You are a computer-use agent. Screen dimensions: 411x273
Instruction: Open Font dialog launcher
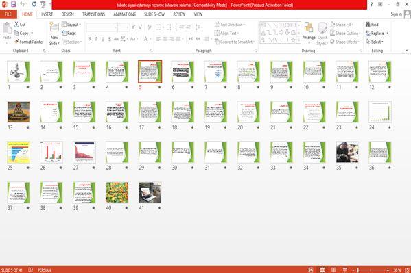pyautogui.click(x=151, y=51)
